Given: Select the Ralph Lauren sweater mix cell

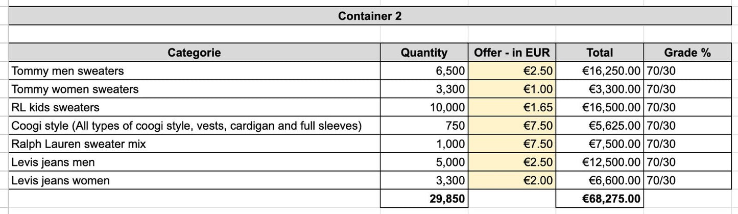Looking at the screenshot, I should click(x=195, y=144).
